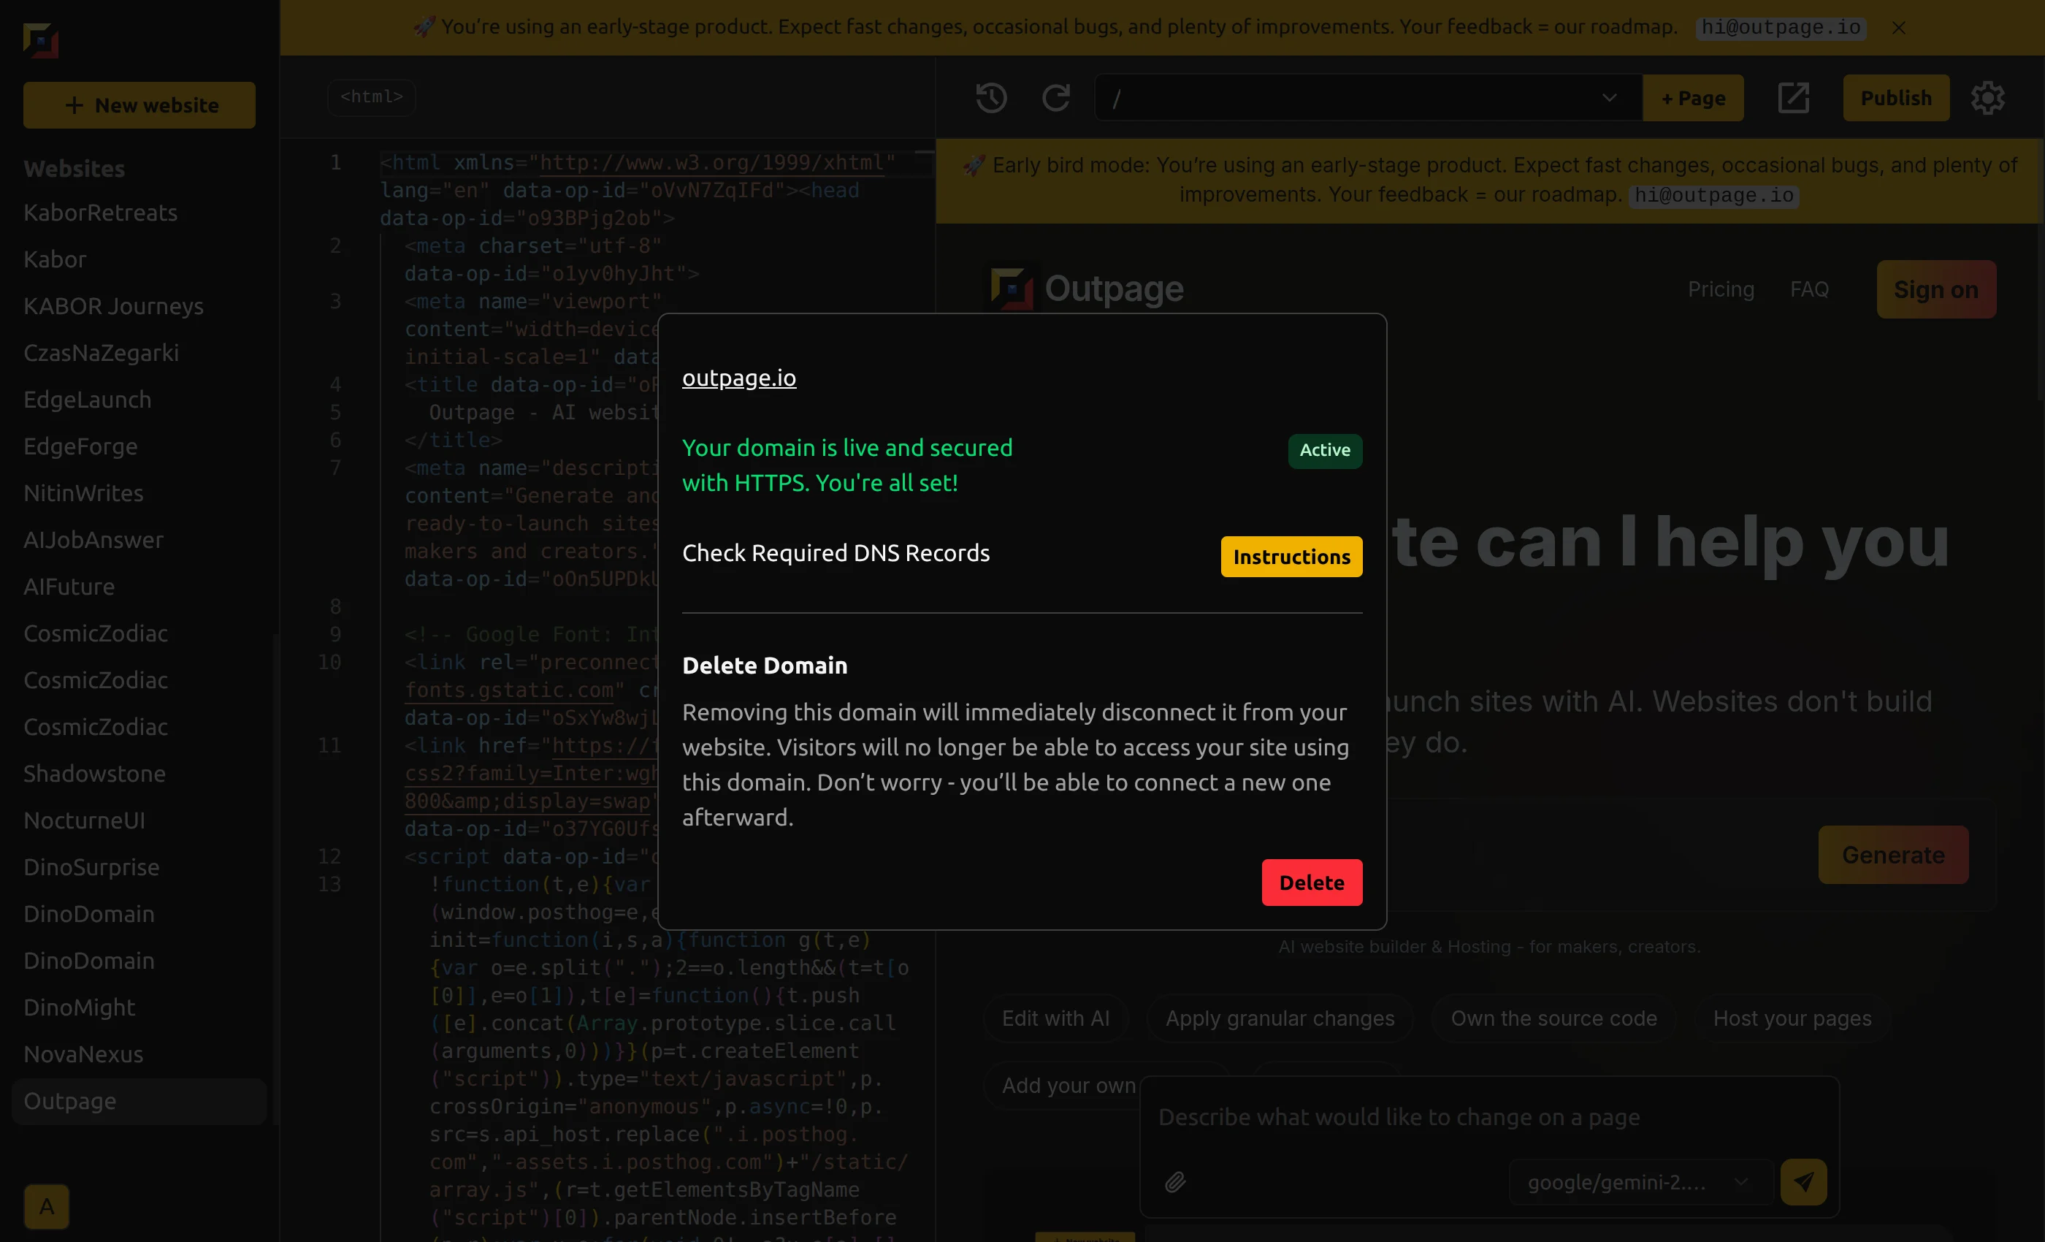Send prompt with paper plane icon
2045x1242 pixels.
(1803, 1181)
